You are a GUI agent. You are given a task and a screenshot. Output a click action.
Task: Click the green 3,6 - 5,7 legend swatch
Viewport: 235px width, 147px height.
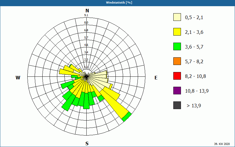pos(177,46)
